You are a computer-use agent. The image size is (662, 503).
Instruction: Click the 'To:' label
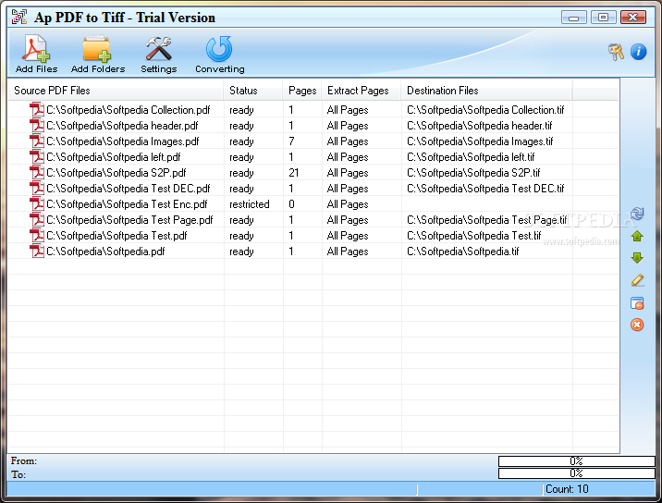click(x=18, y=474)
